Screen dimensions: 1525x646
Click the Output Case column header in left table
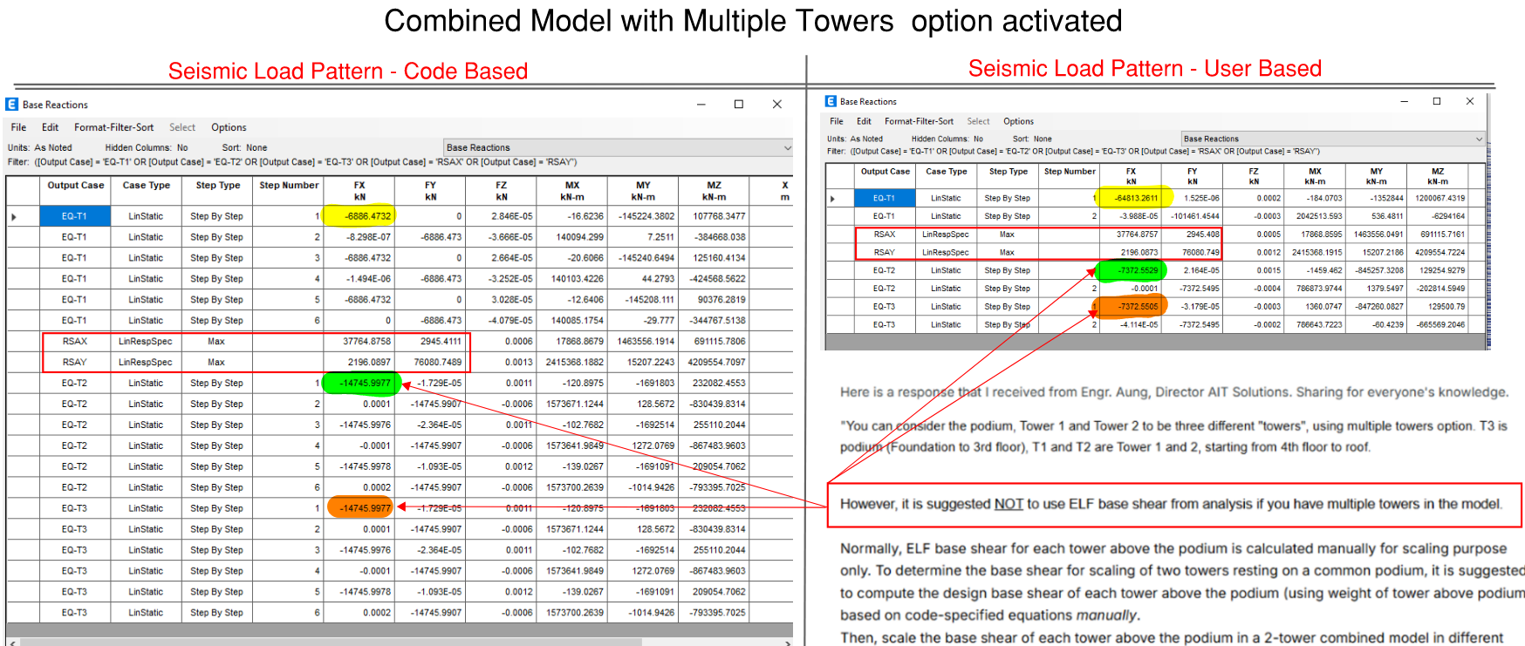point(75,190)
